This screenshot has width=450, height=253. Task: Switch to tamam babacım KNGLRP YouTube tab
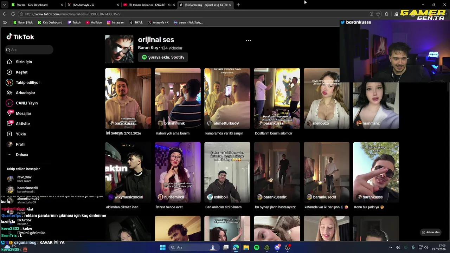tap(149, 5)
